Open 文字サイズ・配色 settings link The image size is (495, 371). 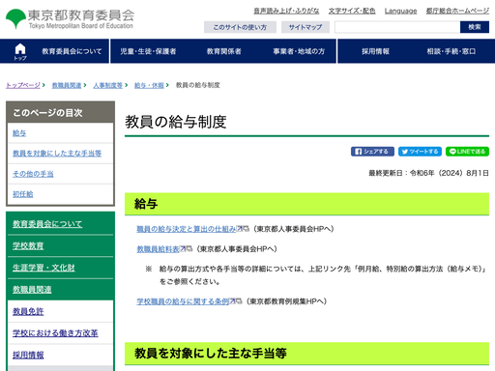[x=352, y=11]
